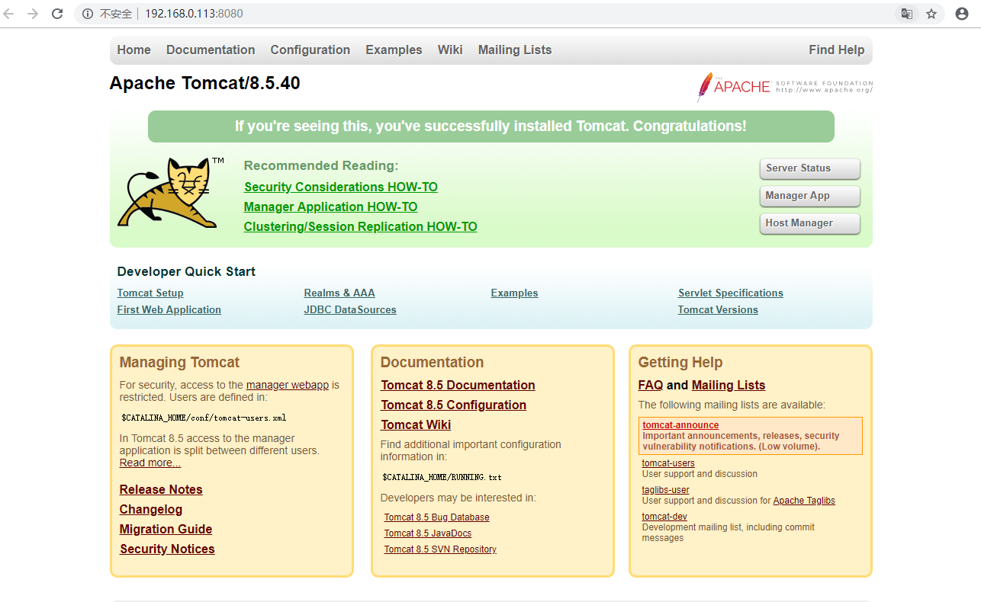
Task: Open the tomcat-users mailing list link
Action: pyautogui.click(x=668, y=463)
